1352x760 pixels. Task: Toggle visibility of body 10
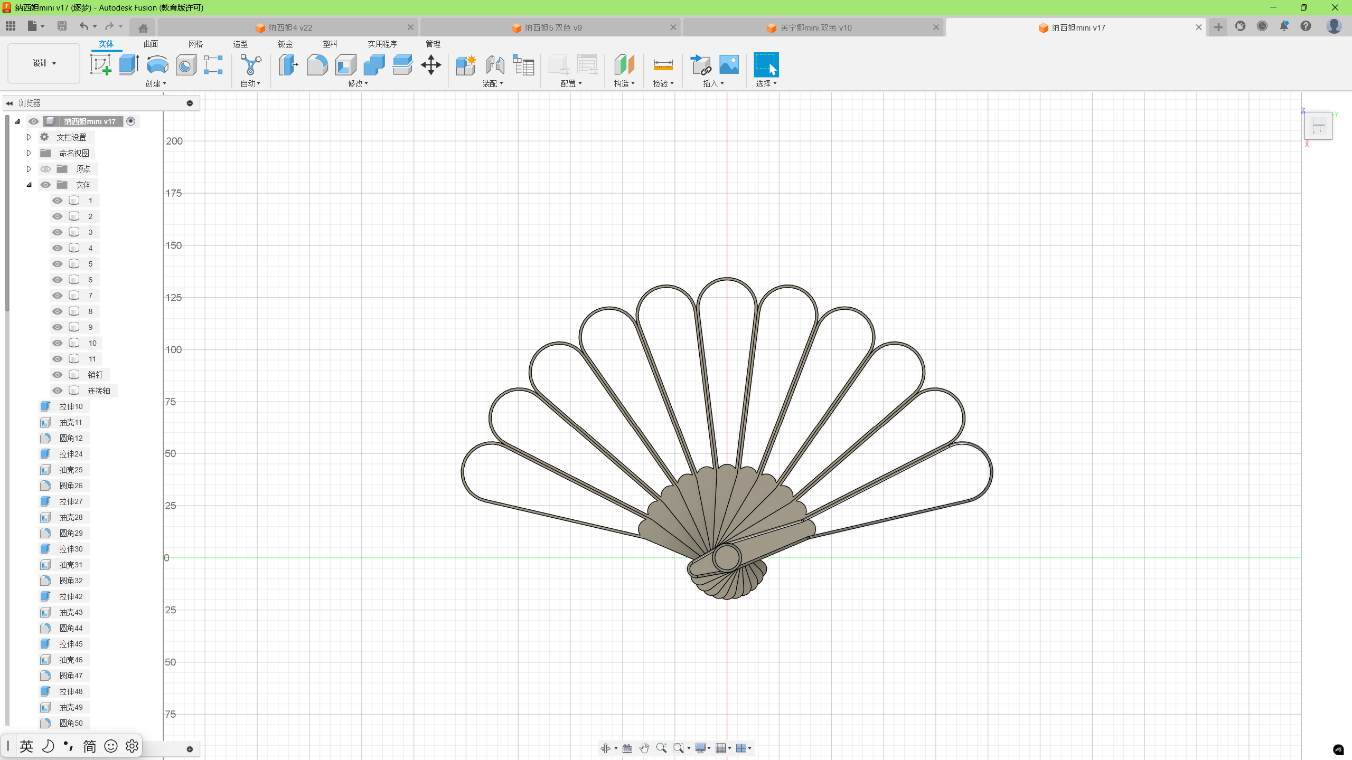[58, 343]
